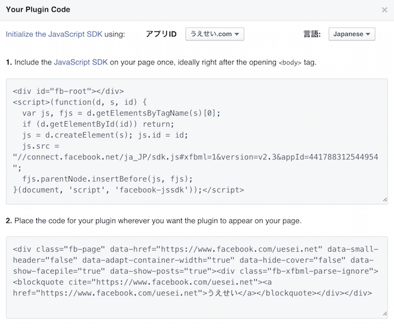Click the <body> tag text in step 1
The height and width of the screenshot is (328, 394).
[290, 63]
